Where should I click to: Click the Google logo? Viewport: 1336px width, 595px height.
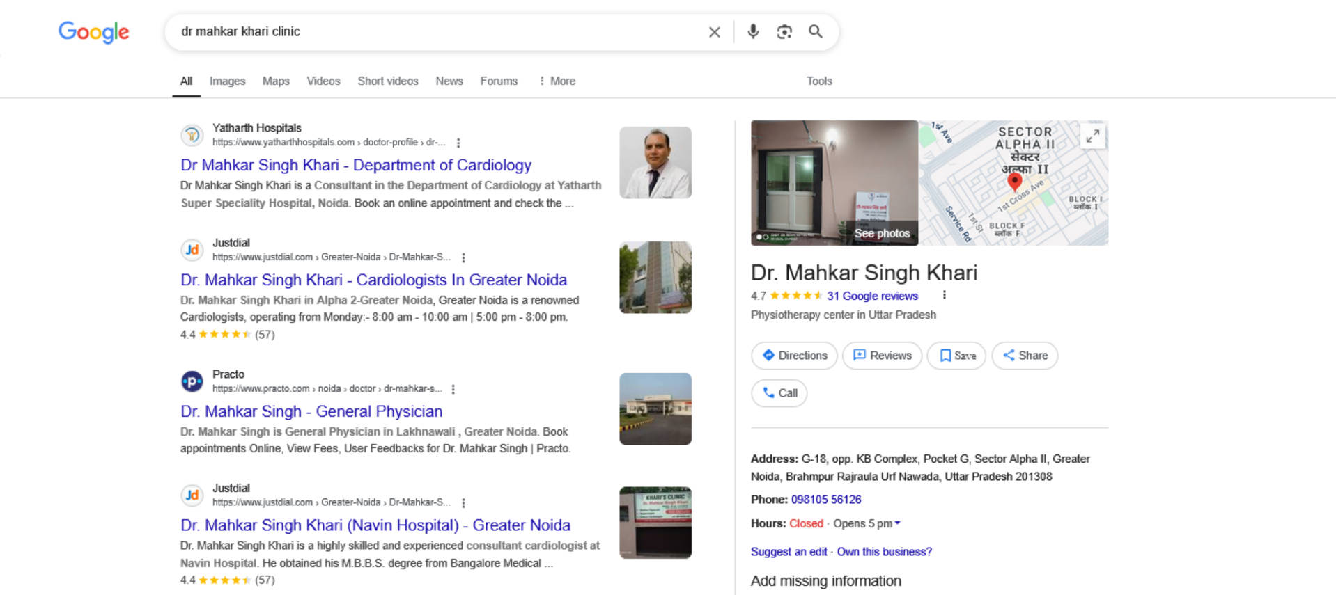94,32
